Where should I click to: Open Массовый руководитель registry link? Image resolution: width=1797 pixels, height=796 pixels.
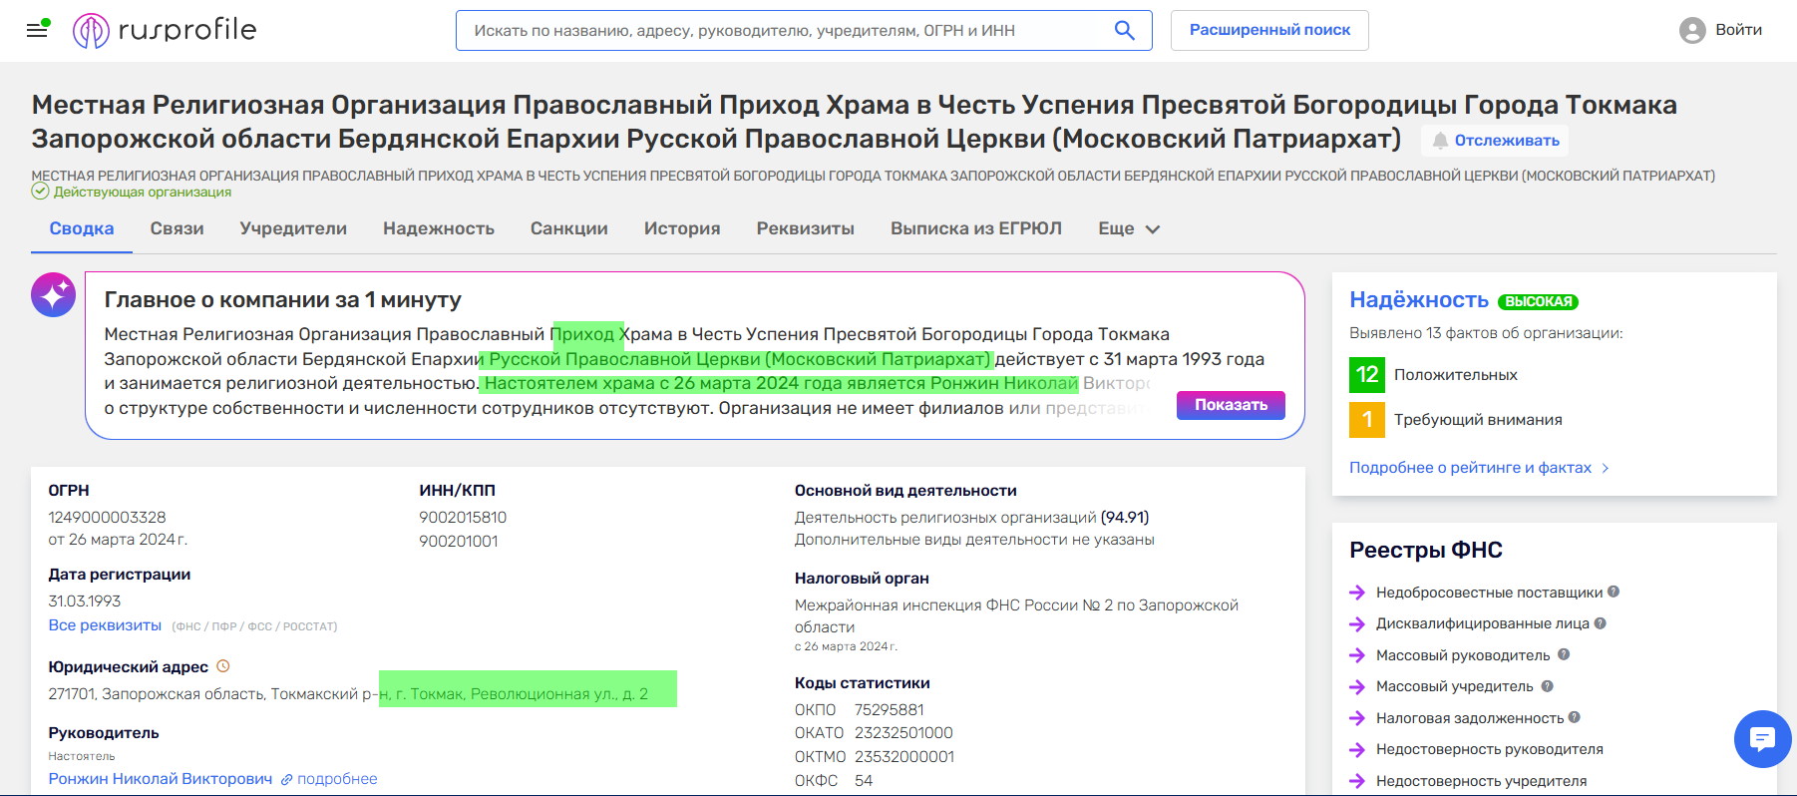1463,655
